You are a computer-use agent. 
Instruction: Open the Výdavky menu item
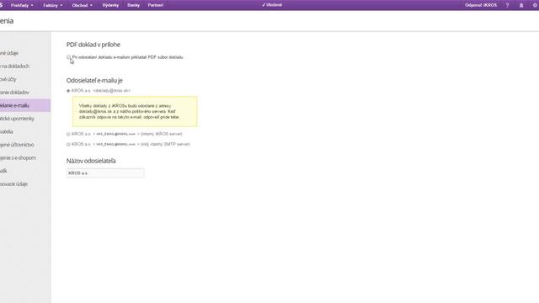click(110, 5)
